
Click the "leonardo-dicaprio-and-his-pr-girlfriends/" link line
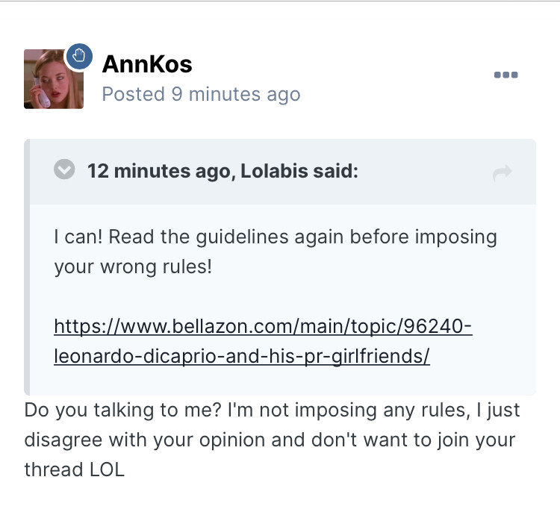coord(242,356)
